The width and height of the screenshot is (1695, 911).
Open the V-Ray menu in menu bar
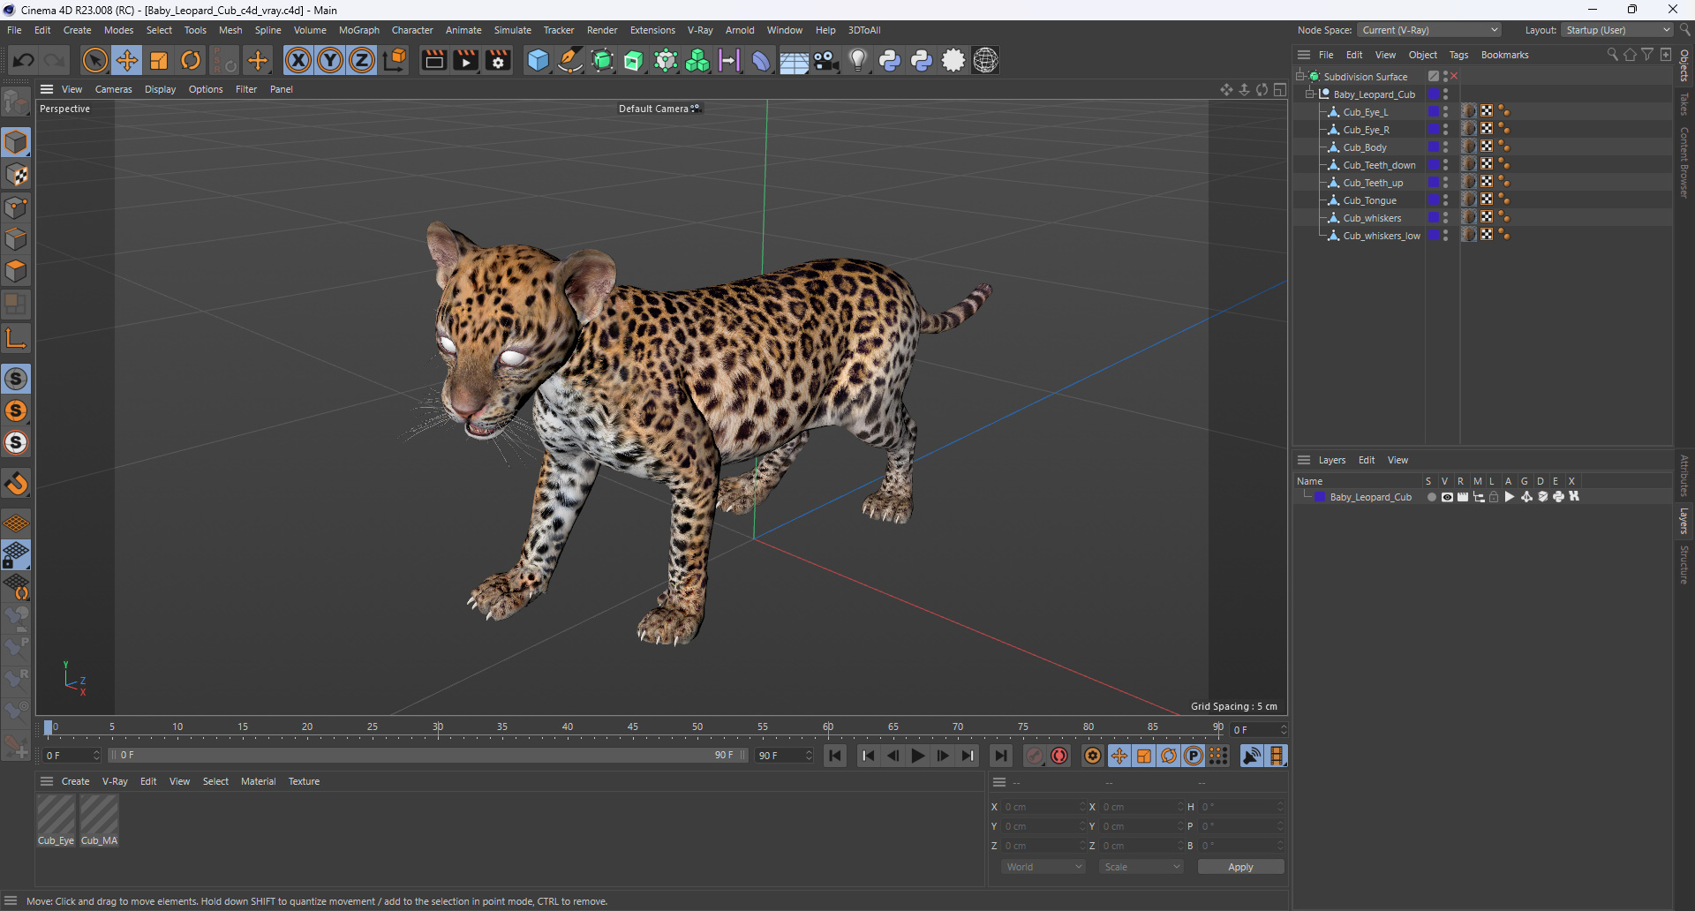pyautogui.click(x=700, y=30)
